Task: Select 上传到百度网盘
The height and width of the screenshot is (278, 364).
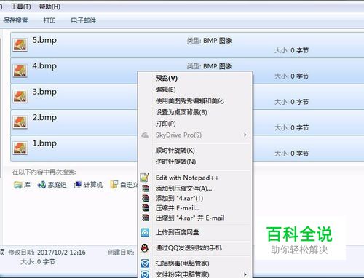Action: (x=177, y=232)
